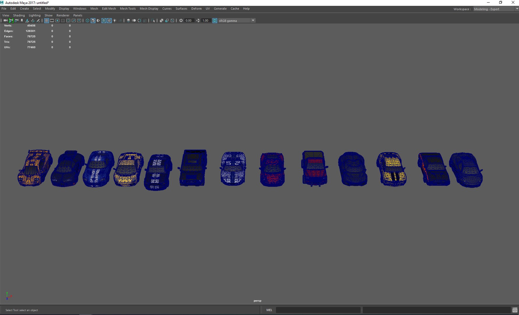Toggle the View Transform button

point(215,20)
